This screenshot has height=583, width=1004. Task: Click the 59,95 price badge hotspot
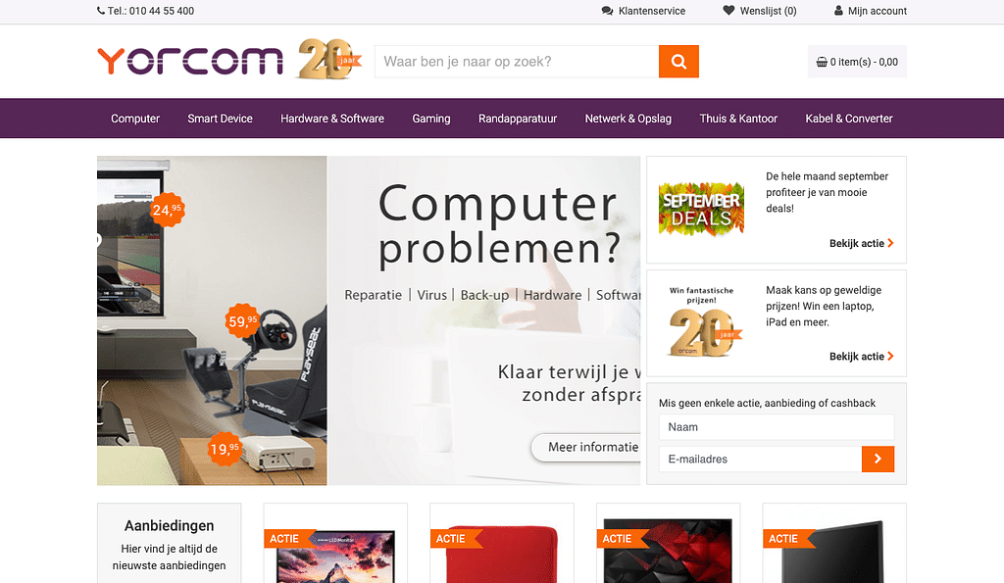click(243, 320)
